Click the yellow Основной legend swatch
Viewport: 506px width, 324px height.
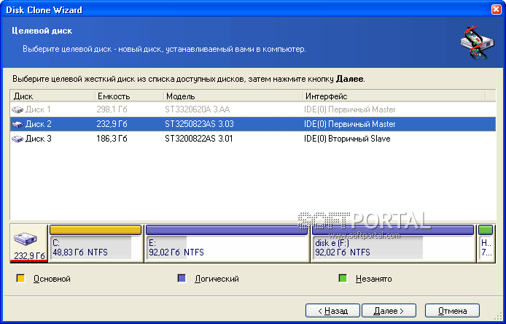[x=20, y=278]
